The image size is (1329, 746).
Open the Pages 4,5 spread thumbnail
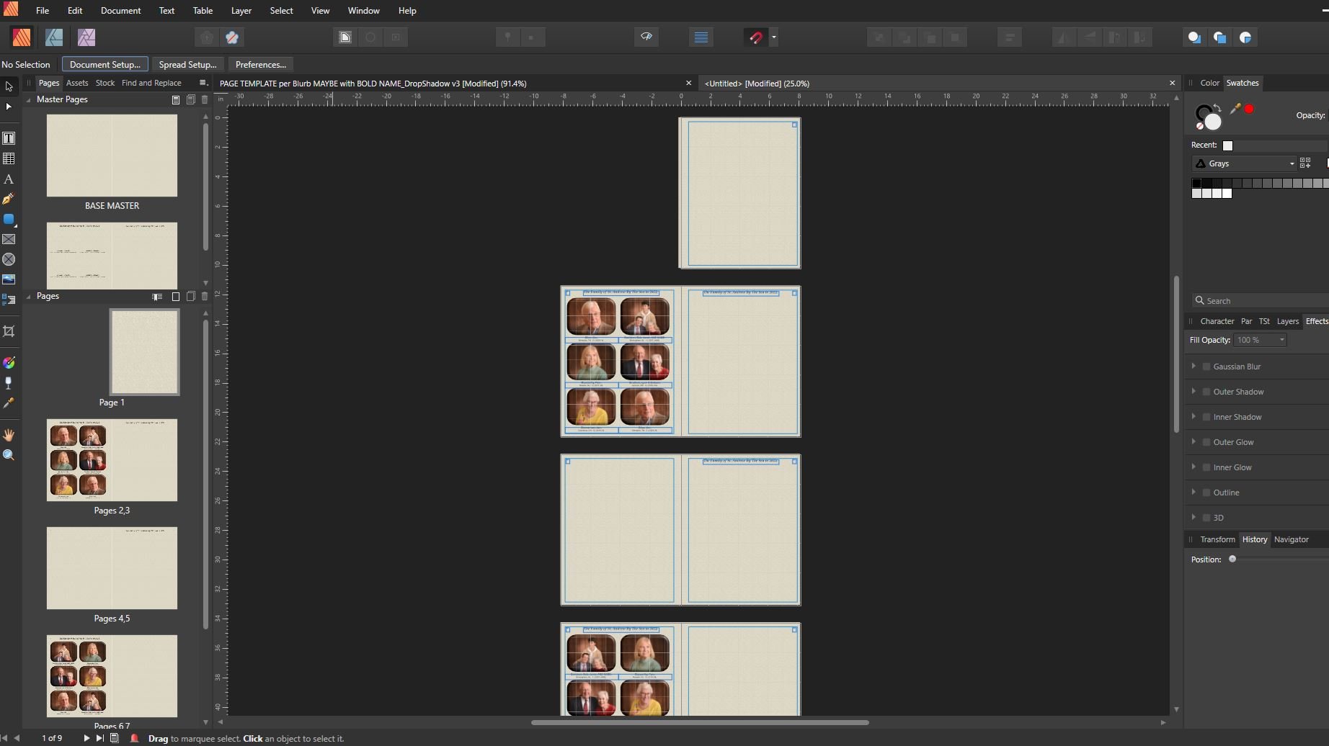tap(112, 568)
